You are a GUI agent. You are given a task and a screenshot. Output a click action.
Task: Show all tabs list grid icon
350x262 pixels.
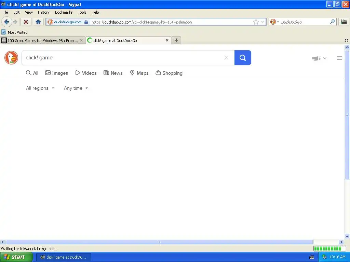347,40
